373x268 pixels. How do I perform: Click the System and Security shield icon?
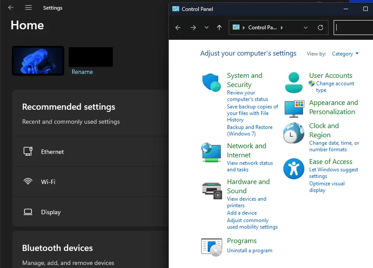(211, 83)
